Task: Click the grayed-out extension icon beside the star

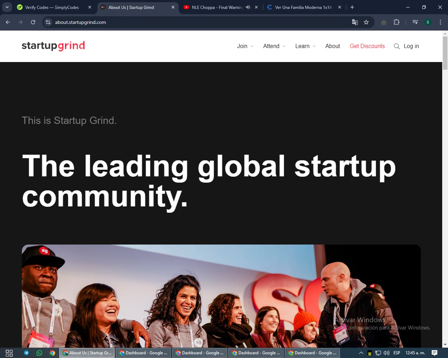Action: tap(384, 22)
